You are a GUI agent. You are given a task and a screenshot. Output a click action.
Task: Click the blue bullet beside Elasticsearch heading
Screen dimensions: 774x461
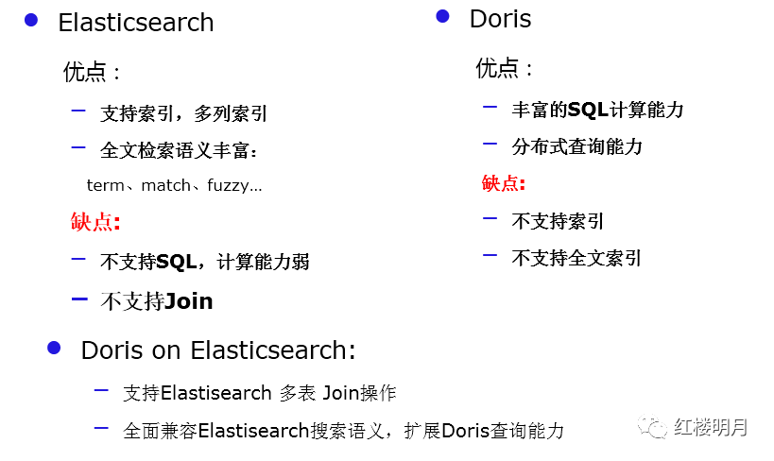coord(31,20)
